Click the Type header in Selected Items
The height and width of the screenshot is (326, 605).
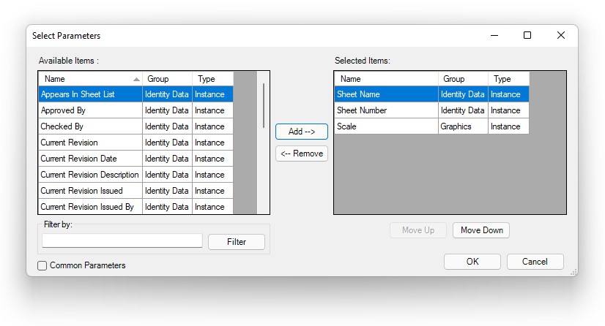coord(508,79)
